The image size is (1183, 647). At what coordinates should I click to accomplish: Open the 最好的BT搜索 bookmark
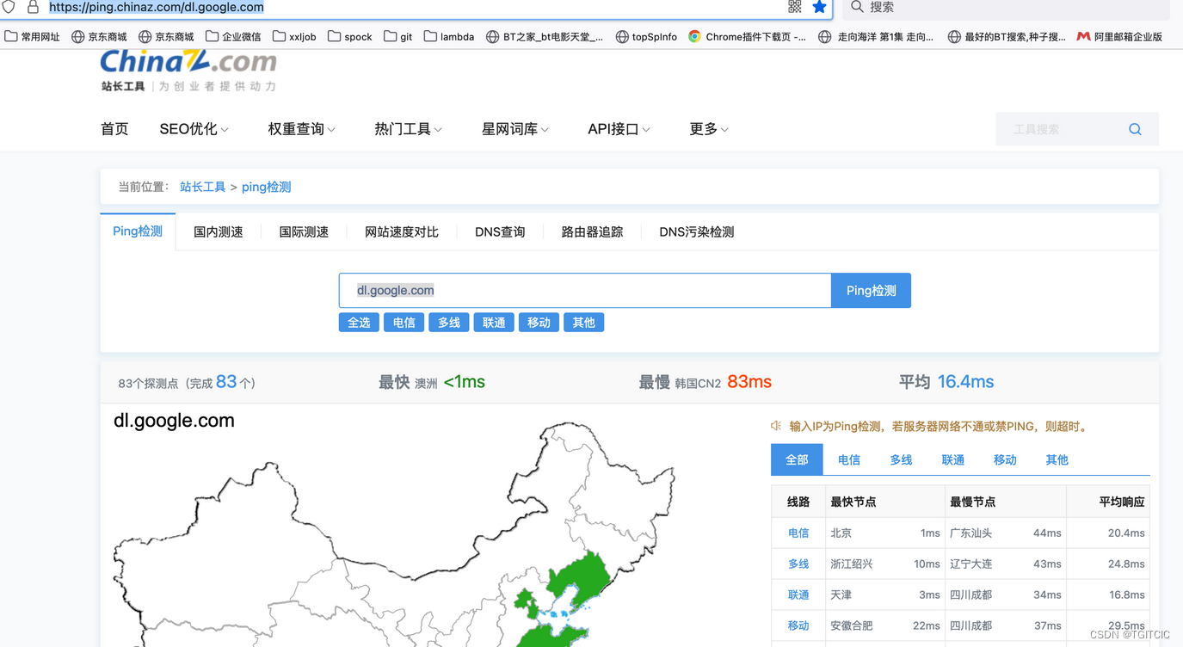tap(1007, 36)
